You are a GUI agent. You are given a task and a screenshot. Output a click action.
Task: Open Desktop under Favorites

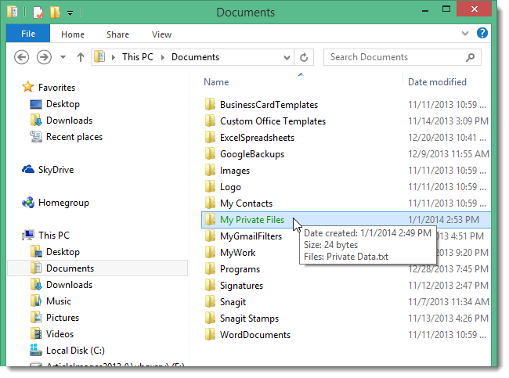click(x=63, y=104)
